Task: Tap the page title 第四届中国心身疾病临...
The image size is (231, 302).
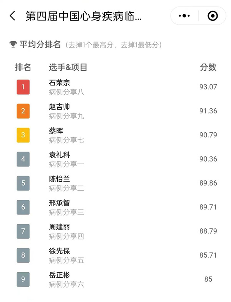Action: [84, 16]
